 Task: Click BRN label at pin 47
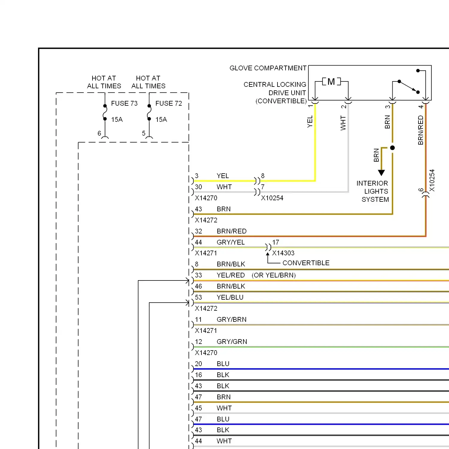(x=224, y=397)
